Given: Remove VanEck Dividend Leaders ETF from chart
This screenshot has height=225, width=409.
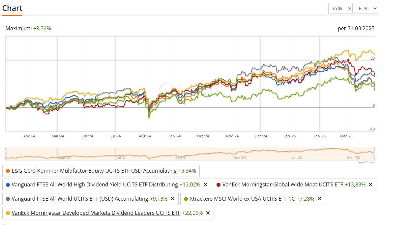Looking at the screenshot, I should 208,213.
